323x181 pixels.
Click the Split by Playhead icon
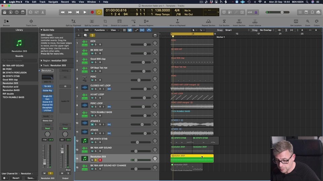tap(73, 22)
